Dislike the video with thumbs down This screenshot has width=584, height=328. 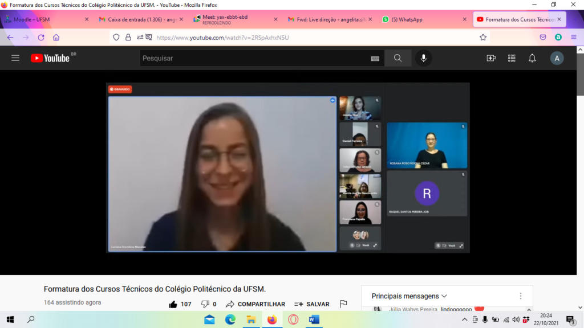pos(205,304)
